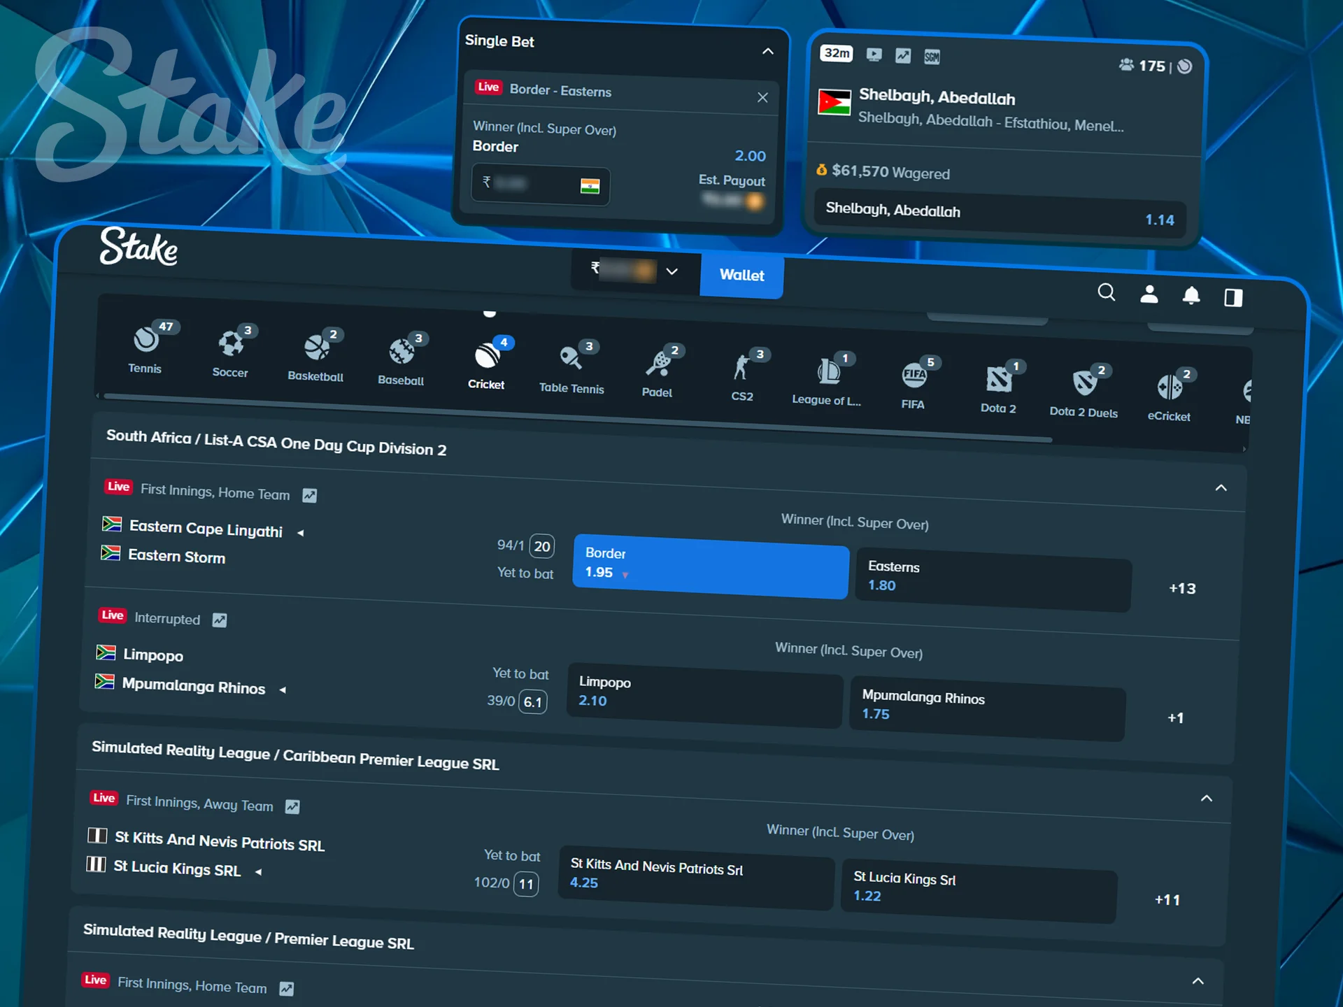Open stats icon for St Kitts match
The width and height of the screenshot is (1343, 1007).
(x=292, y=807)
